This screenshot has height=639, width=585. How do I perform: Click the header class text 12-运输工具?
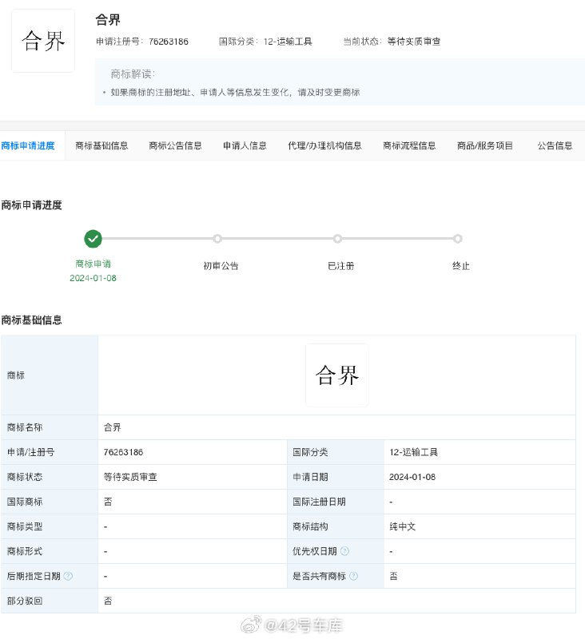coord(288,42)
